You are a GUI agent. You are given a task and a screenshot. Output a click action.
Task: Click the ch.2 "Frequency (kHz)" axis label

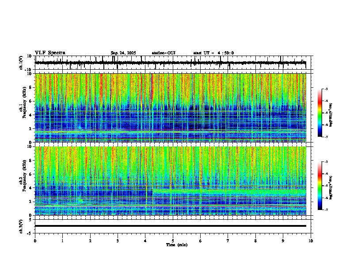(x=24, y=176)
